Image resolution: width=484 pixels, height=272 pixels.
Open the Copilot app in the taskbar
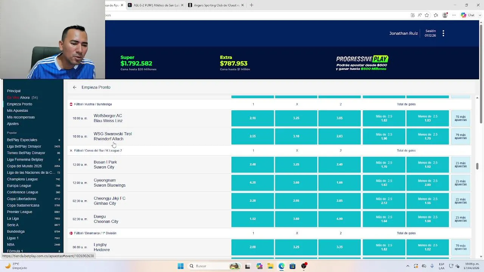pyautogui.click(x=259, y=266)
